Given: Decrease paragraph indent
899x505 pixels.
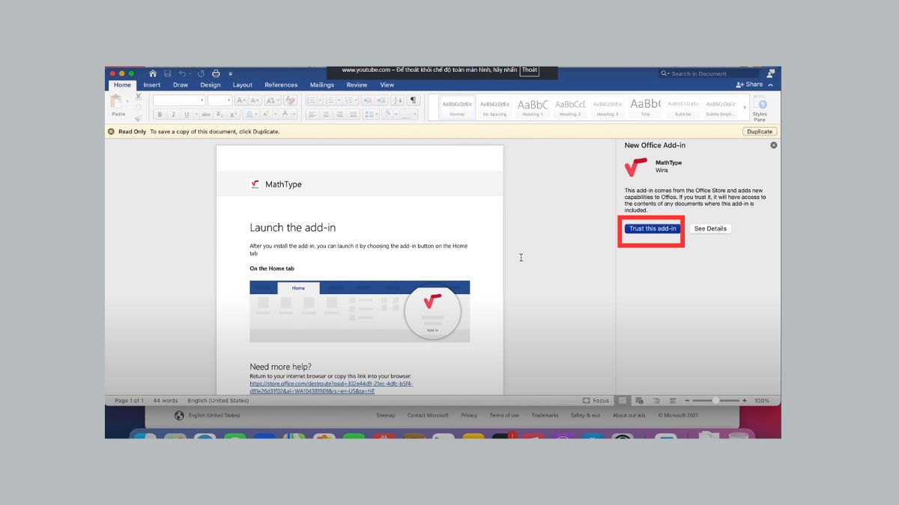Looking at the screenshot, I should pos(367,100).
